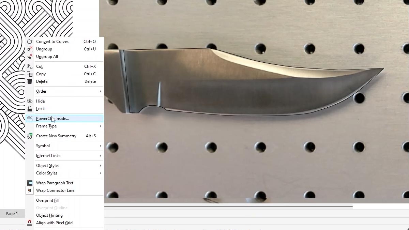The image size is (409, 230).
Task: Click the PowerClip Inside container icon
Action: [x=30, y=118]
